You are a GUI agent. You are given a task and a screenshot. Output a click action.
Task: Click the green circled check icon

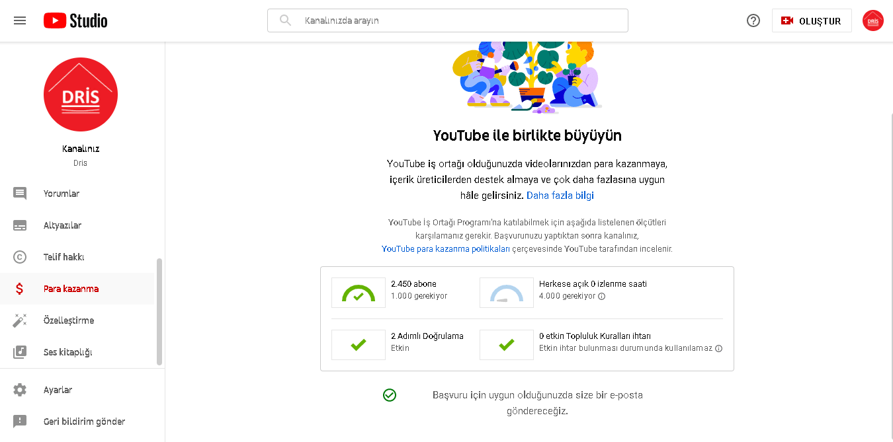click(390, 395)
